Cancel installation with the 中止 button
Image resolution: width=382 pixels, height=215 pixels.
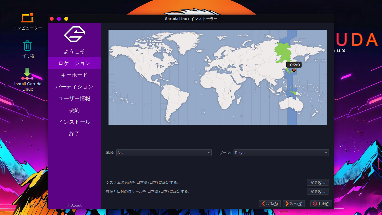(321, 204)
